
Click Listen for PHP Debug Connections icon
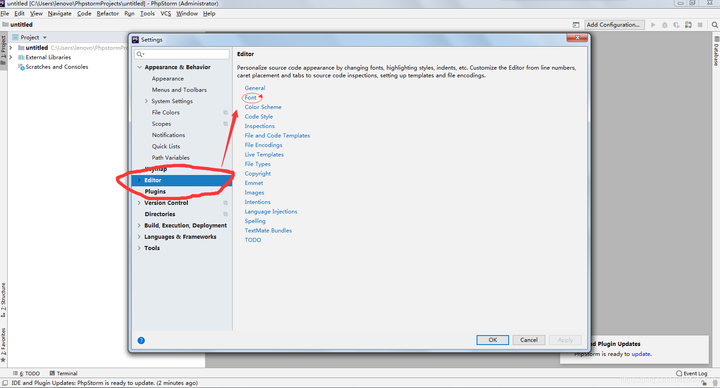(688, 25)
